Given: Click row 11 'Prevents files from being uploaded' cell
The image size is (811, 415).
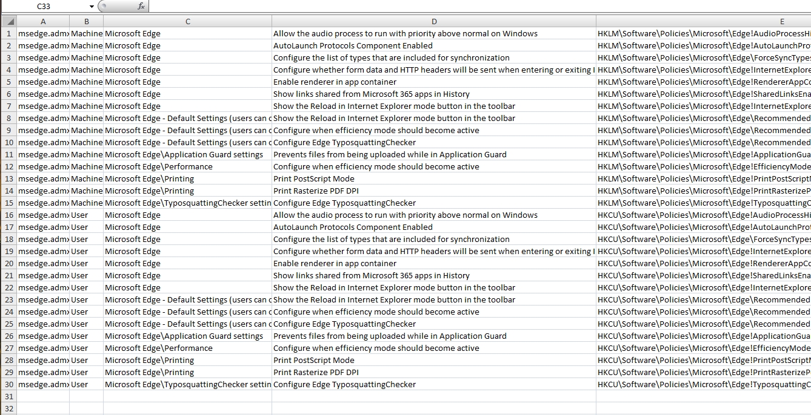Looking at the screenshot, I should pyautogui.click(x=434, y=154).
